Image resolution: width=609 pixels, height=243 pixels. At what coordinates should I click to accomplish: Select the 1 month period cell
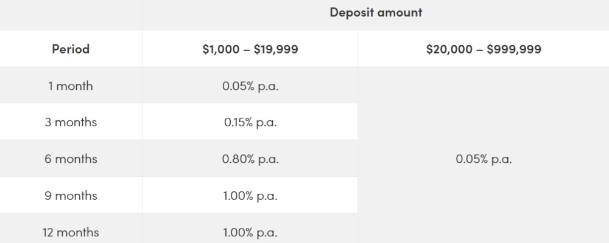pyautogui.click(x=71, y=86)
